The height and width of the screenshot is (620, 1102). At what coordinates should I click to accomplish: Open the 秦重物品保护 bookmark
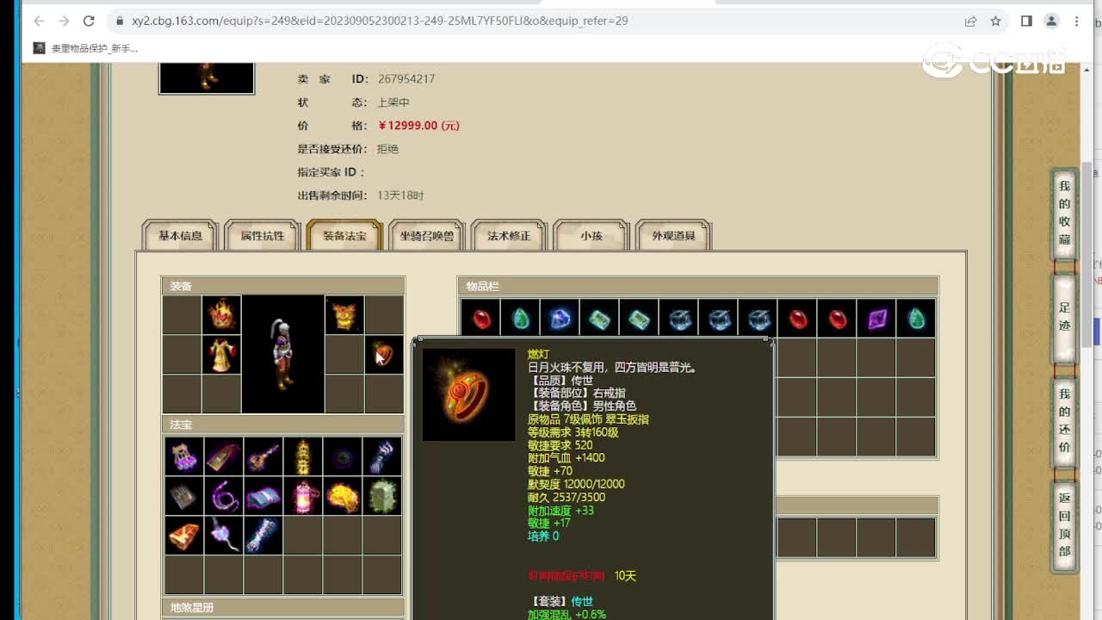pos(85,48)
